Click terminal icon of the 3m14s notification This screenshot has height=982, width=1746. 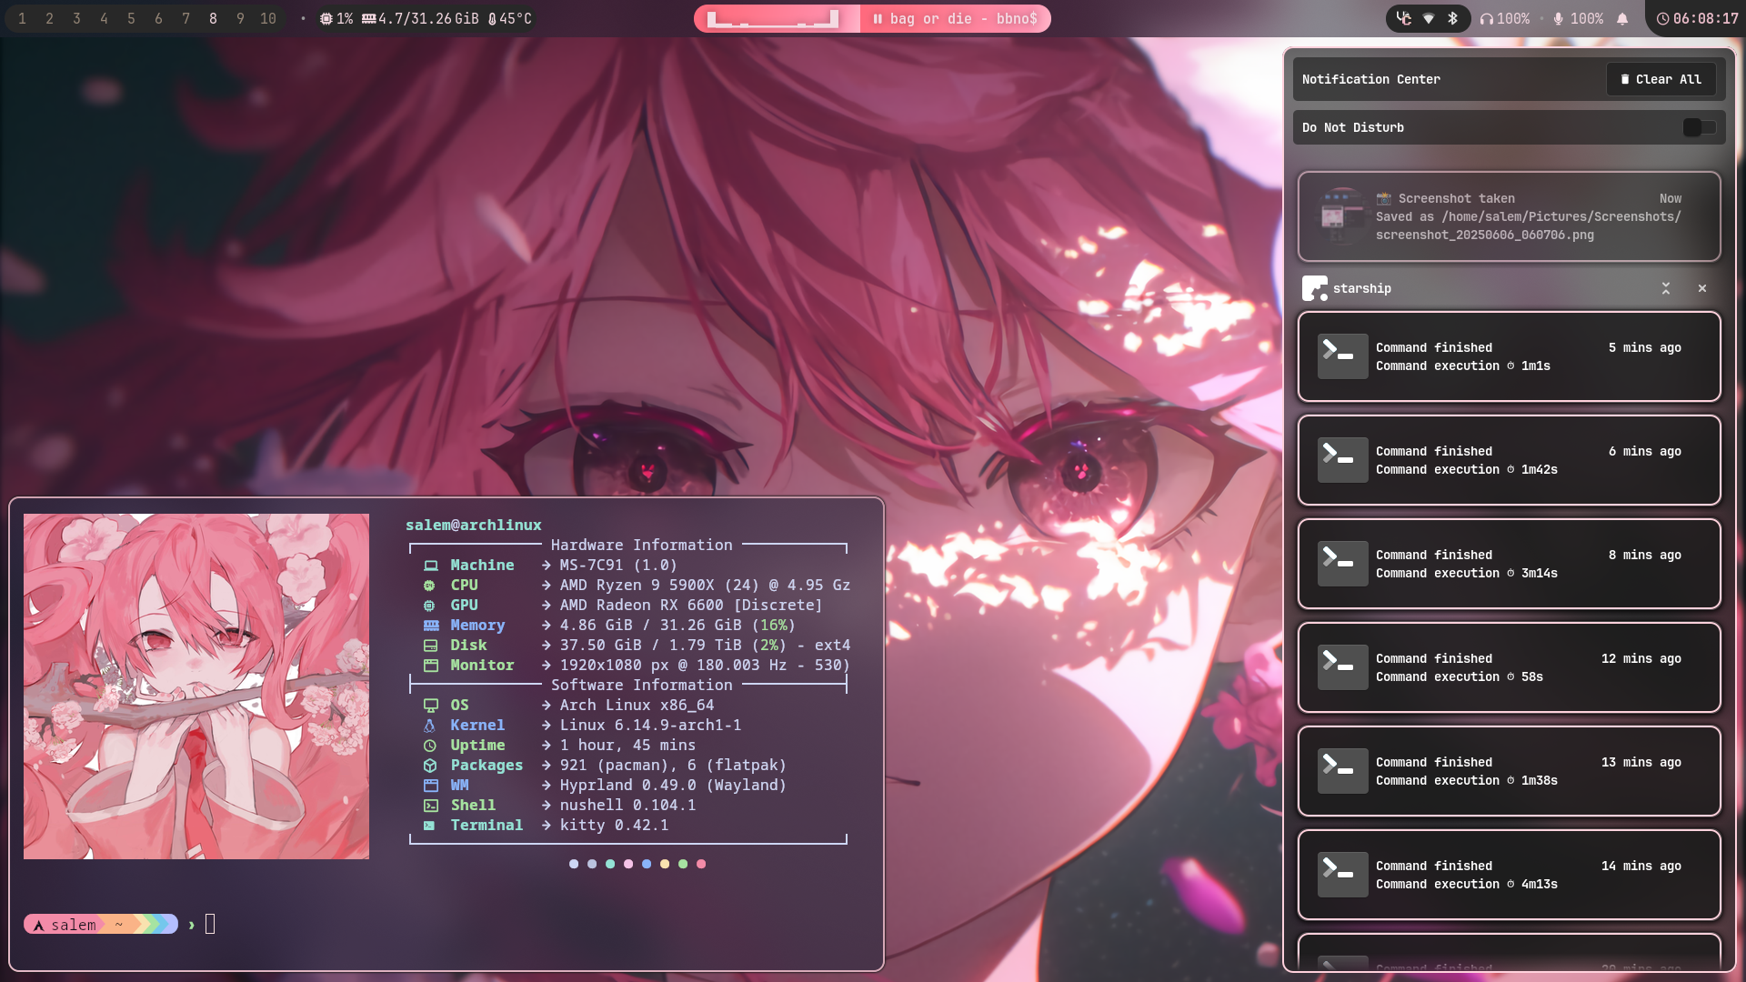[1343, 564]
